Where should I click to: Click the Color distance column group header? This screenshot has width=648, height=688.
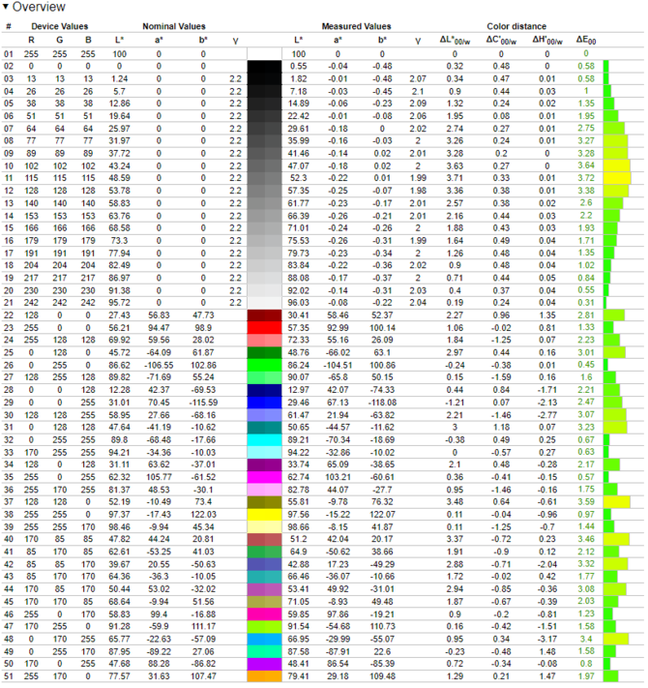(x=516, y=26)
